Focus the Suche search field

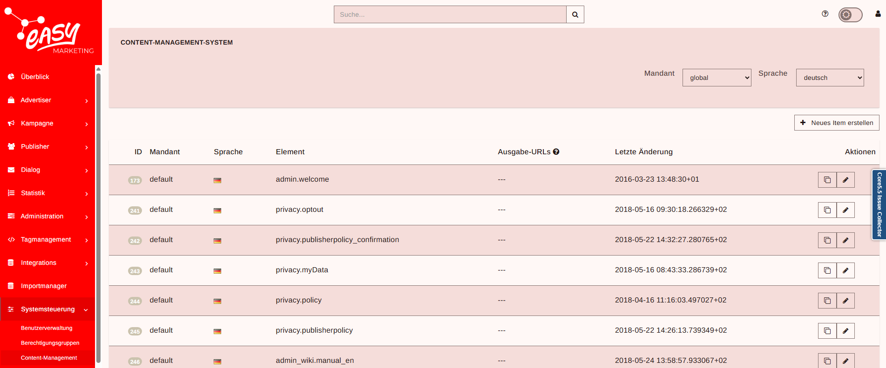(450, 14)
